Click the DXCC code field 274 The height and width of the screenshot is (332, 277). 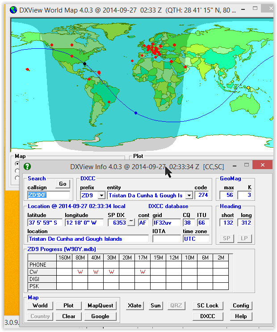[x=202, y=195]
